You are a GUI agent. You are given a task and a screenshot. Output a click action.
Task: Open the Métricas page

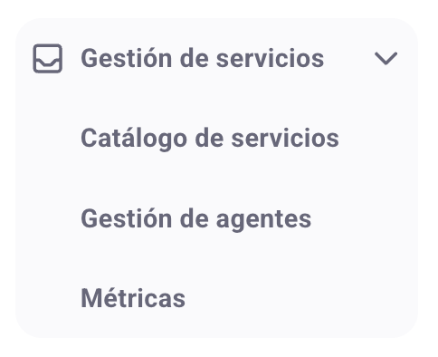pos(133,298)
